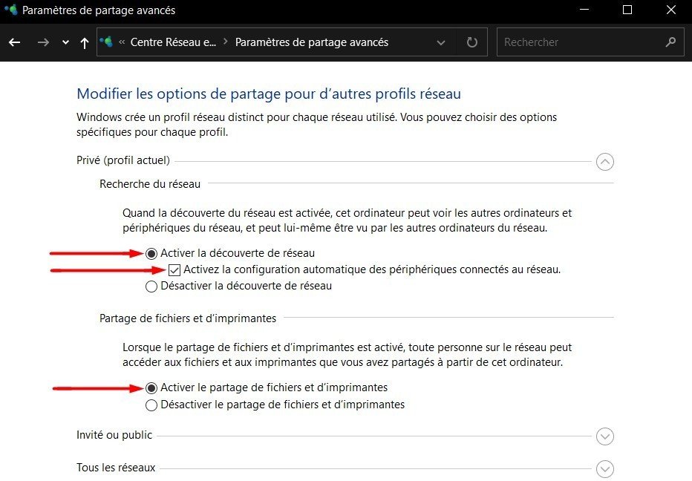Click the breadcrumb separator arrow after Centre Réseau

[226, 42]
